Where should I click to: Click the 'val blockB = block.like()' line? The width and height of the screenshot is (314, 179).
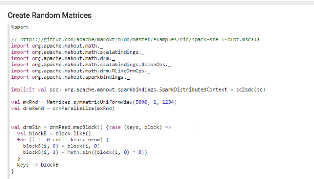coord(54,133)
